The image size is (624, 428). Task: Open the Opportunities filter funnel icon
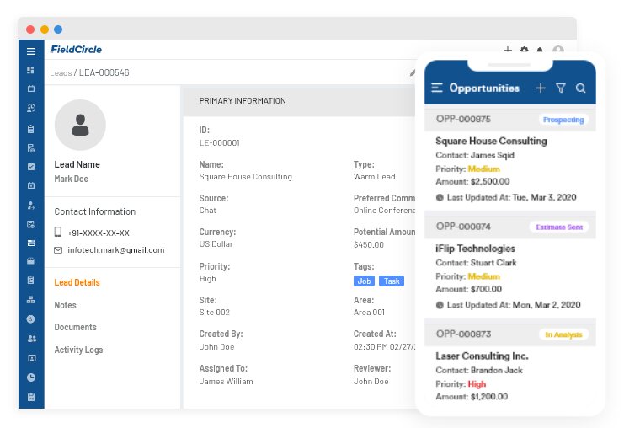click(561, 88)
